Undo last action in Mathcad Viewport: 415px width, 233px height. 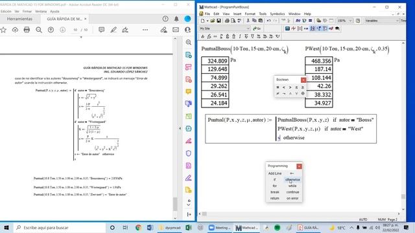click(269, 21)
